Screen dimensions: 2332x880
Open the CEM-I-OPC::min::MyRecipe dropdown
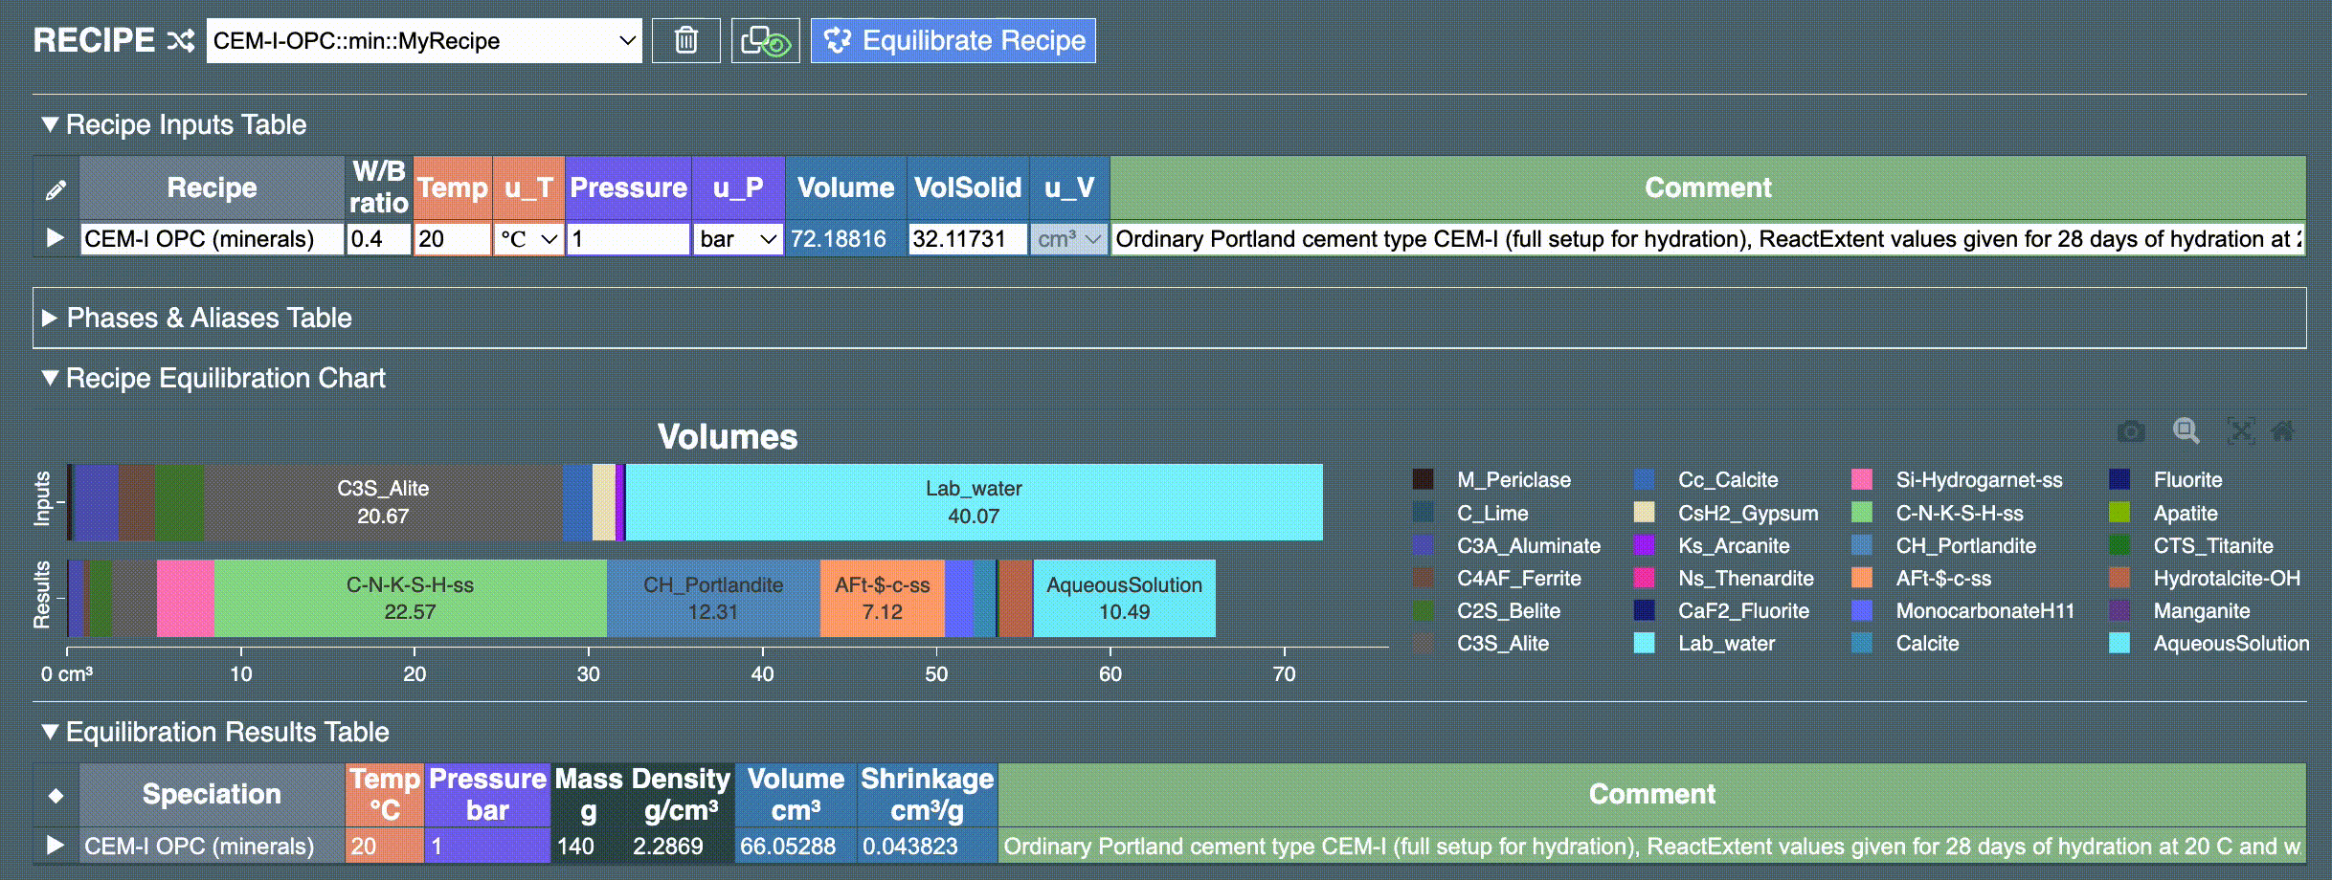pos(424,41)
